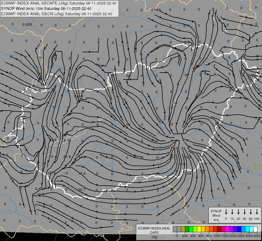Select the pure blue CAPE legend swatch
The height and width of the screenshot is (241, 262).
coord(240,229)
